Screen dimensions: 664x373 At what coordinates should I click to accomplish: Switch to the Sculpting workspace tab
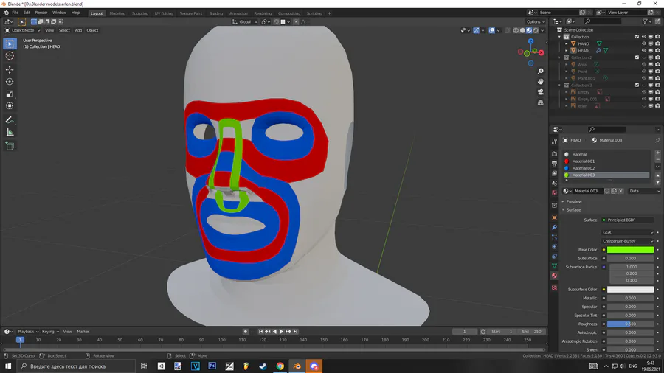click(139, 13)
